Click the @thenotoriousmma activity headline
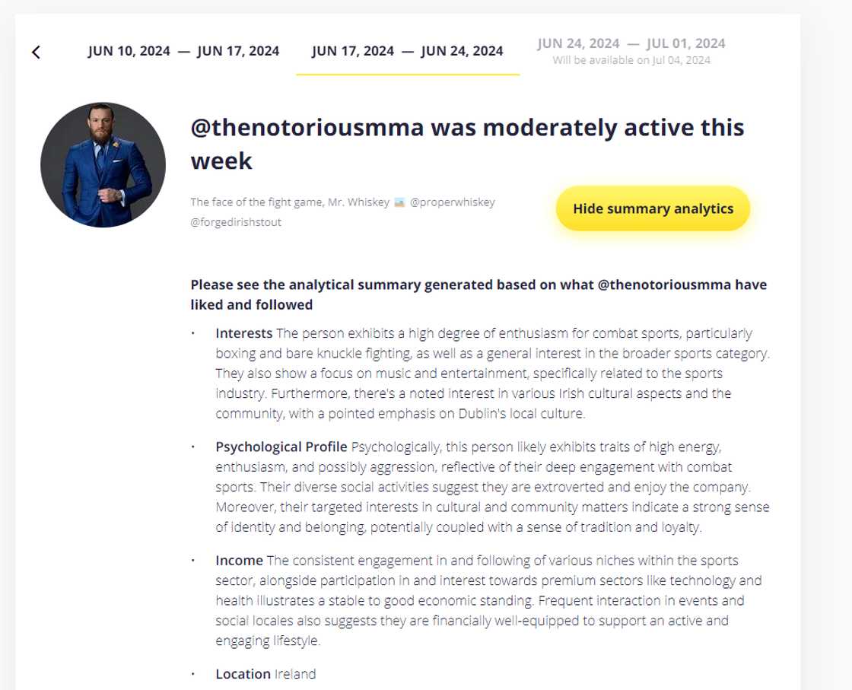This screenshot has width=852, height=690. click(467, 144)
